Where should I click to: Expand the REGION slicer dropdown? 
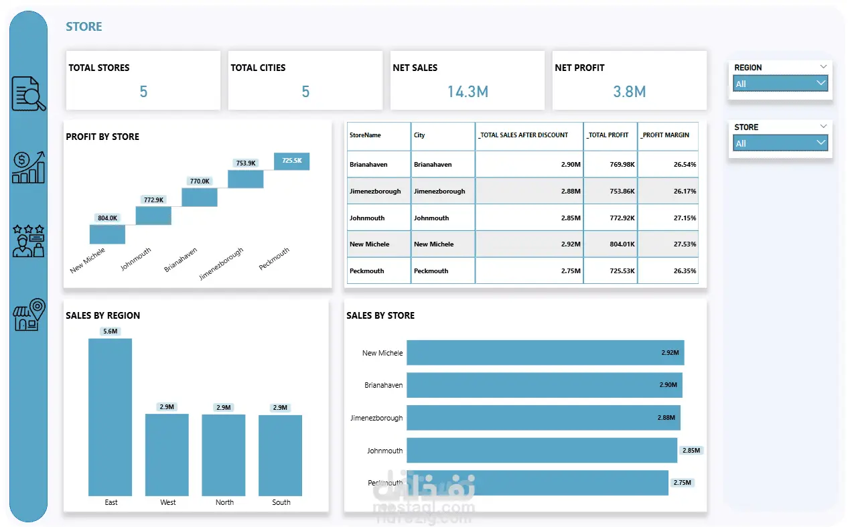(780, 84)
